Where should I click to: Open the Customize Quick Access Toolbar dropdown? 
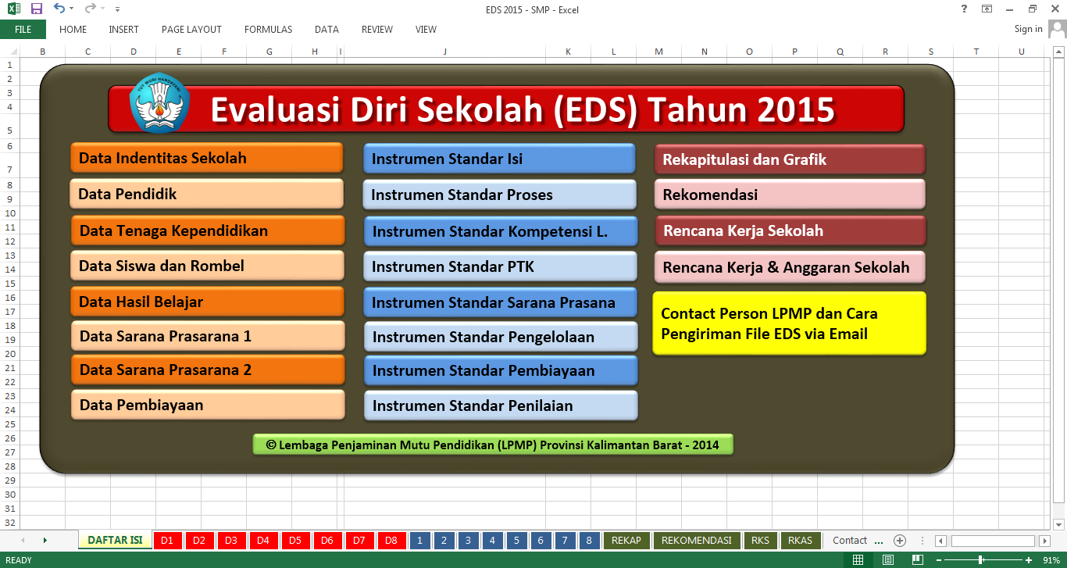[x=117, y=9]
